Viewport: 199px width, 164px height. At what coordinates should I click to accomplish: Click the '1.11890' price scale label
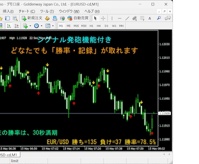[x=164, y=139]
